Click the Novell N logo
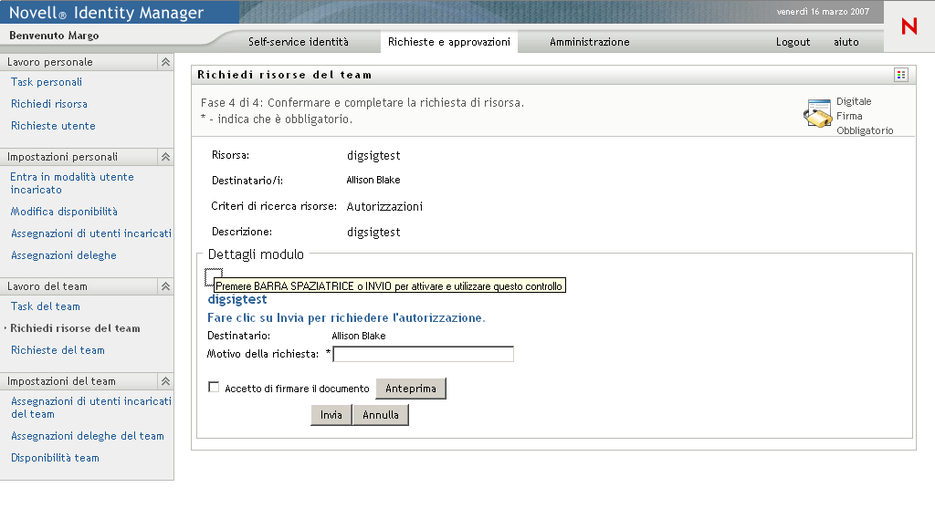Screen dimensions: 935x529 pyautogui.click(x=909, y=26)
